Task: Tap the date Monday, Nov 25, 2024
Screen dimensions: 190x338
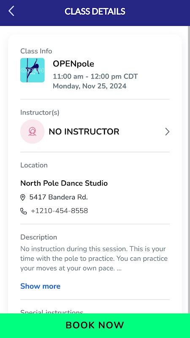Action: coord(90,86)
